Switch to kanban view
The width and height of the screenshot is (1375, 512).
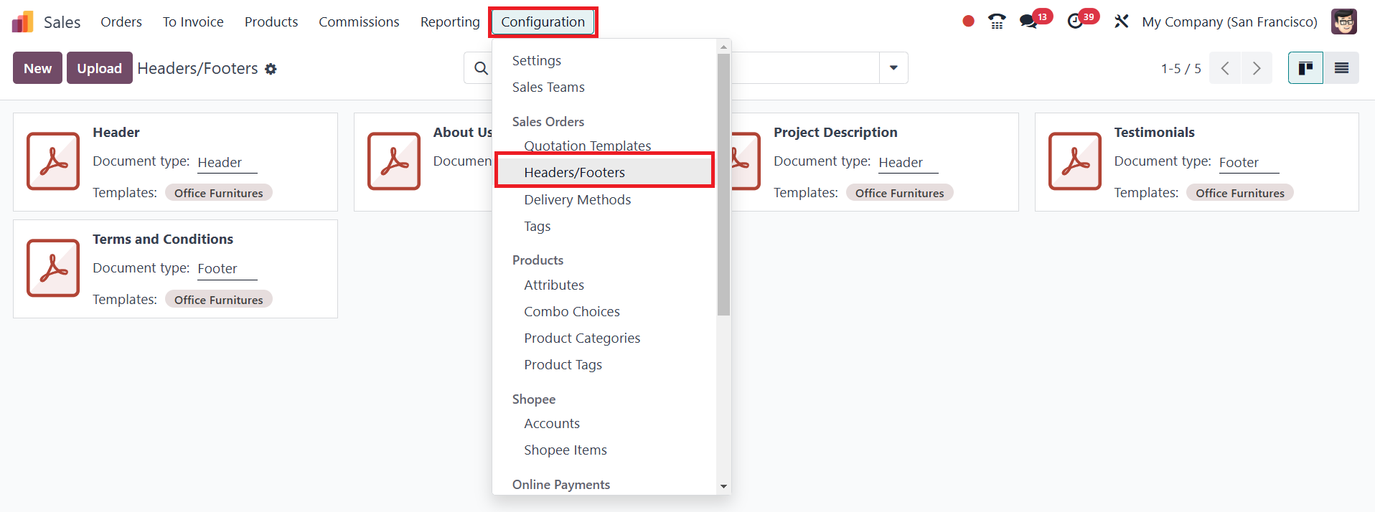pos(1305,68)
